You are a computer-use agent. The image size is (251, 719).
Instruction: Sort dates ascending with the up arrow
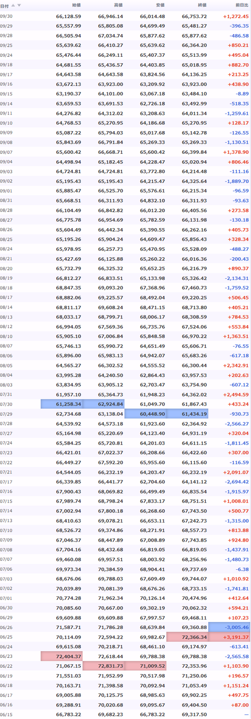13,6
